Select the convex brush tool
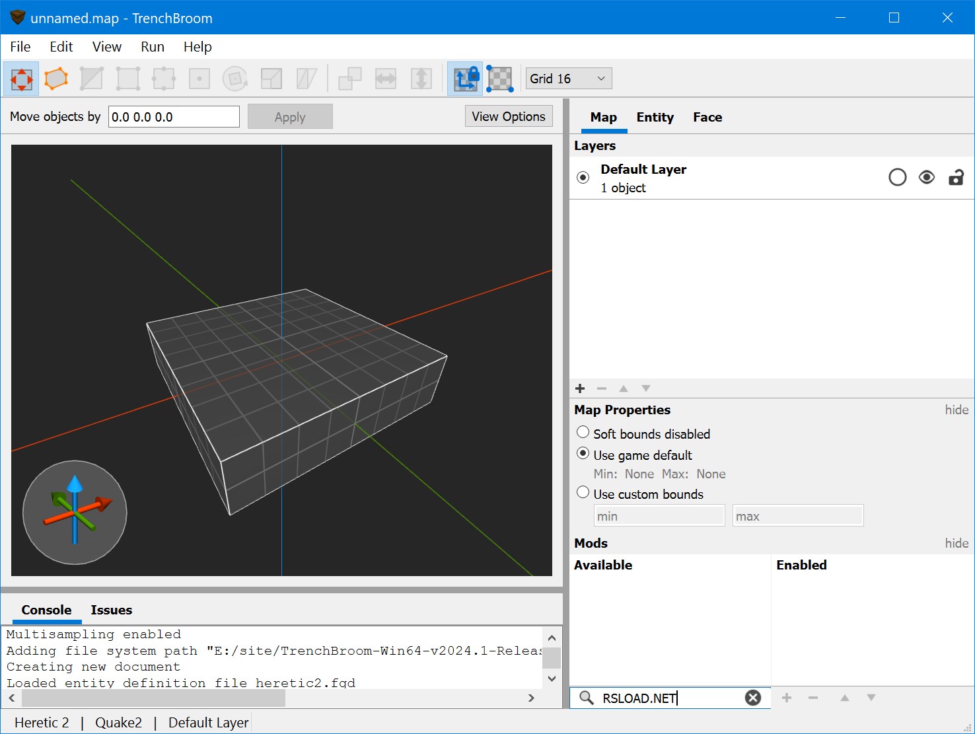 pos(56,79)
